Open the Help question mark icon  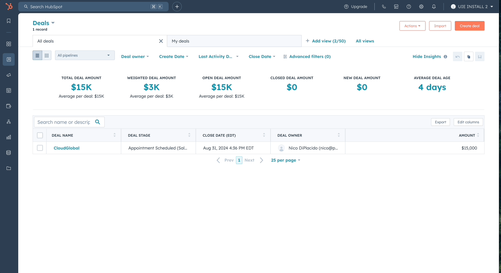click(409, 7)
